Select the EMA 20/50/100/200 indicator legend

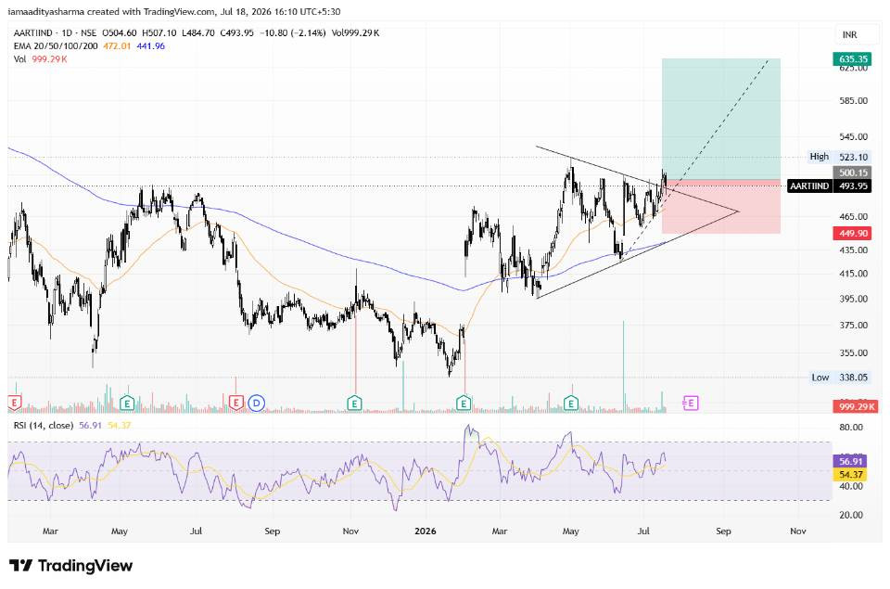[56, 46]
